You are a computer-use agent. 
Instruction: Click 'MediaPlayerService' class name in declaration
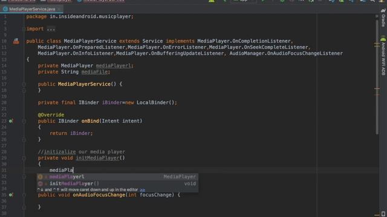click(x=90, y=41)
